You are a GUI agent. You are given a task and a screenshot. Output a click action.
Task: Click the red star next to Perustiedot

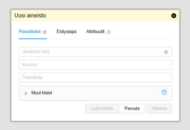click(x=45, y=32)
